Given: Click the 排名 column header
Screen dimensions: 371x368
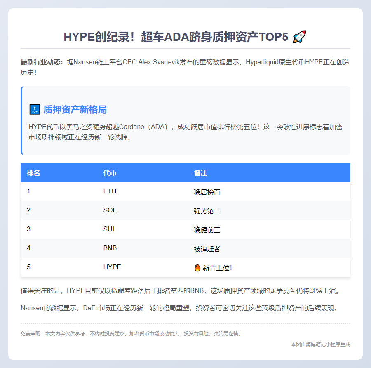Looking at the screenshot, I should pyautogui.click(x=33, y=173).
